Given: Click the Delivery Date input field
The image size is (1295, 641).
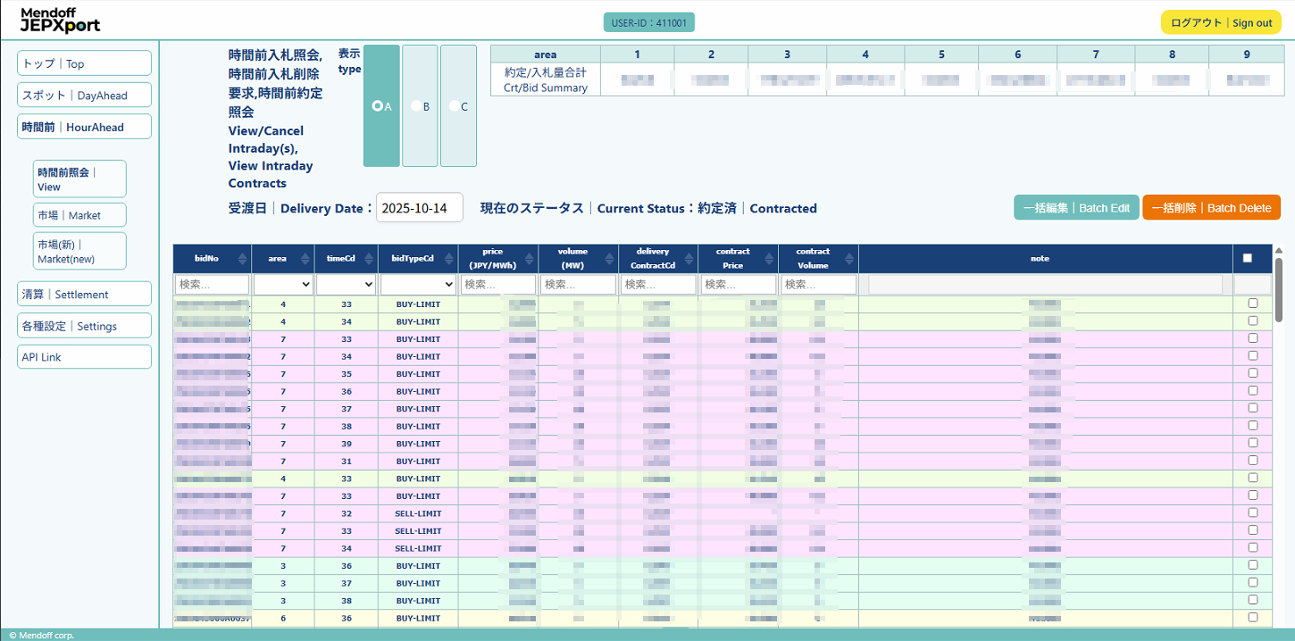Looking at the screenshot, I should coord(419,208).
